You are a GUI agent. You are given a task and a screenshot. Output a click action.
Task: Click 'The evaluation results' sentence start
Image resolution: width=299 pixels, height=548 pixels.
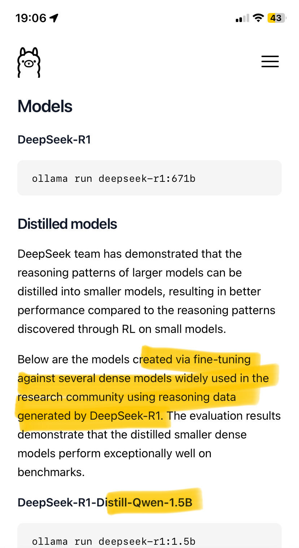click(x=224, y=416)
